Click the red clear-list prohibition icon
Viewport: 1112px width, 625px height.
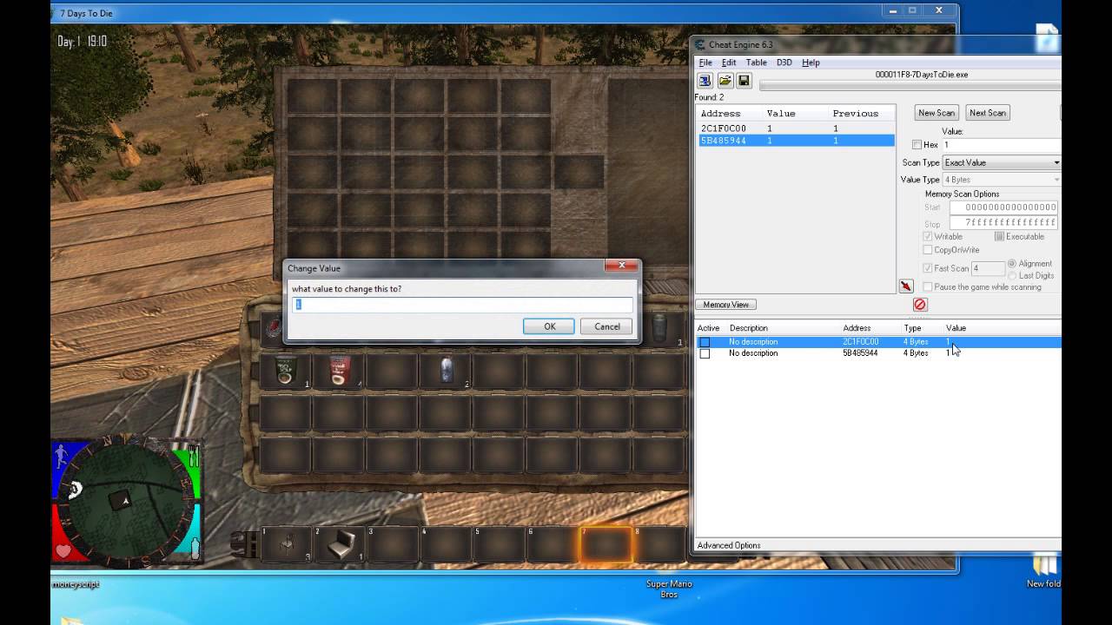(x=920, y=305)
